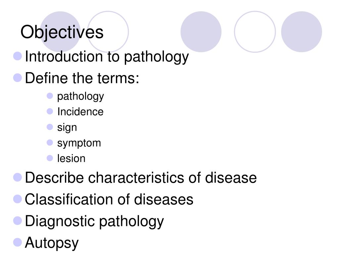Click the bullet before Classification of diseases
Viewport: 339px width, 254px height.
coord(18,199)
